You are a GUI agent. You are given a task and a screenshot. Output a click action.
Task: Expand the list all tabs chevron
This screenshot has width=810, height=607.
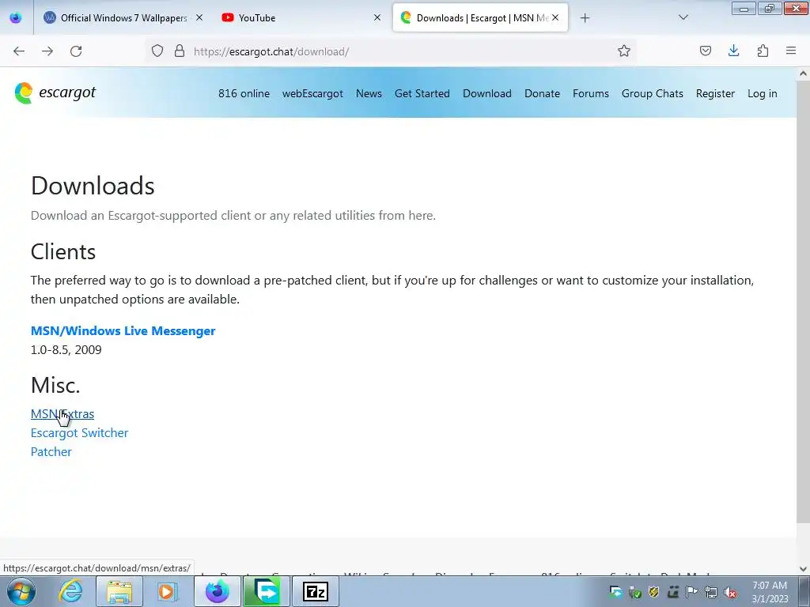click(683, 17)
